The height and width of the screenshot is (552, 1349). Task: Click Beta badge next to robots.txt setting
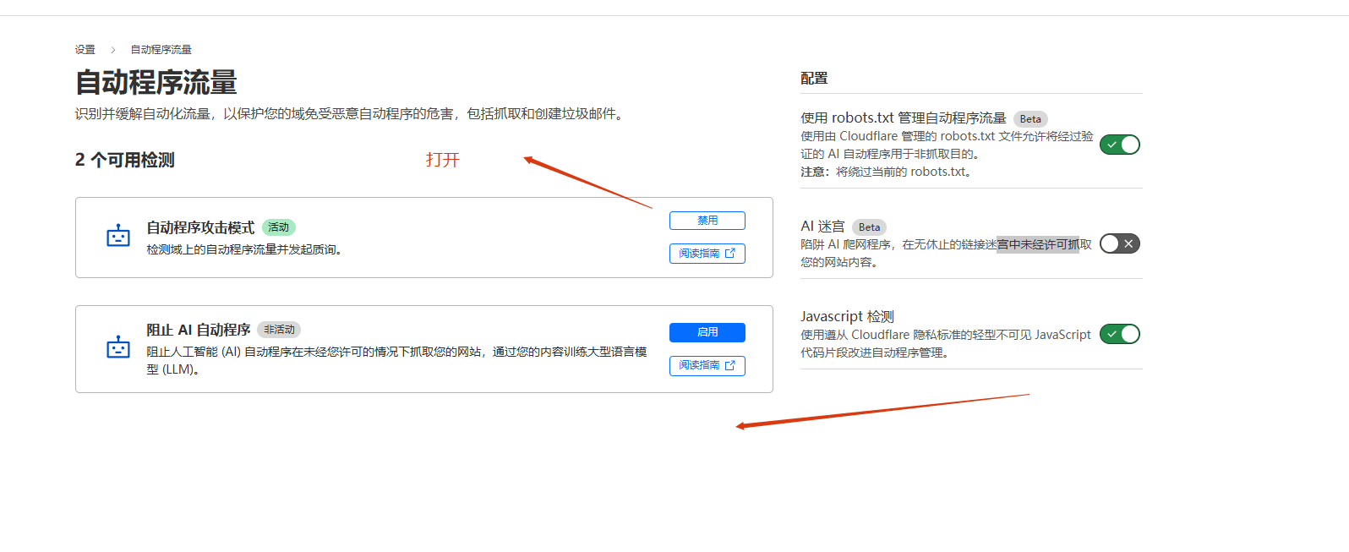1030,119
